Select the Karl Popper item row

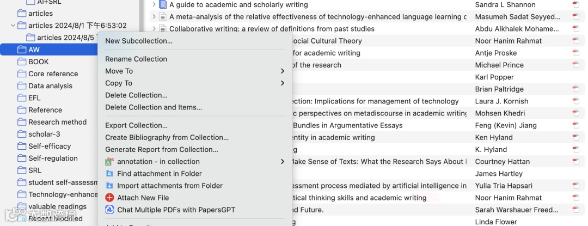(494, 77)
